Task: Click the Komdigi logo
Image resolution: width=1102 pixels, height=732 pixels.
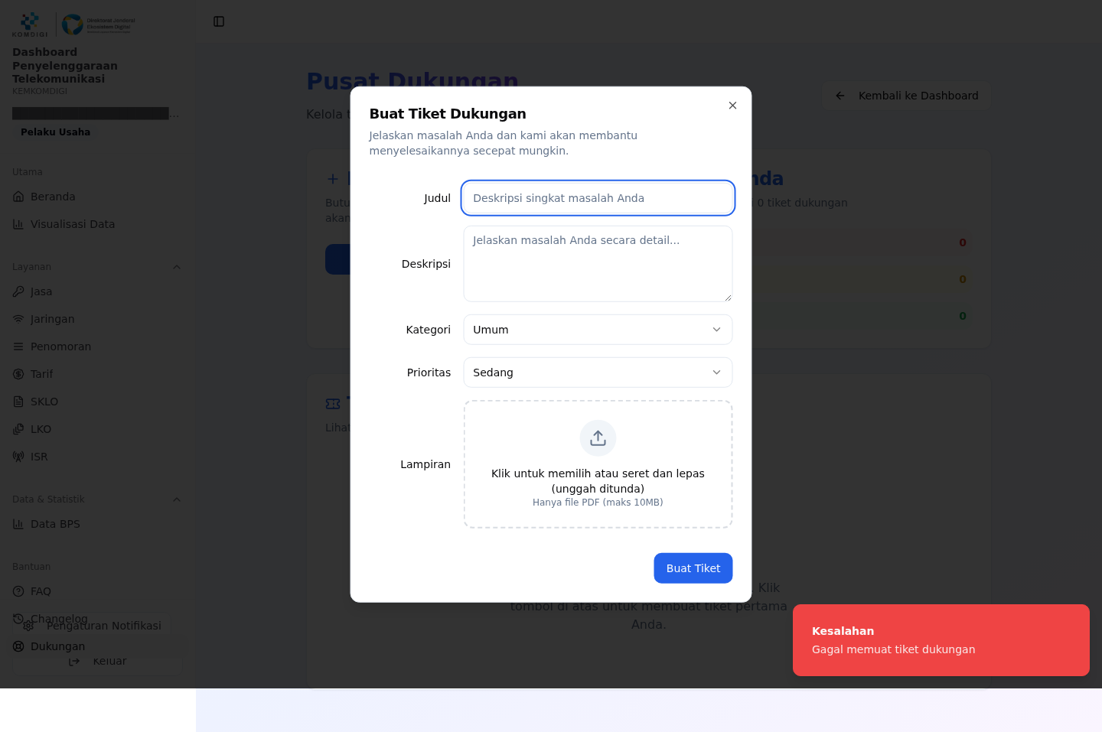Action: click(x=30, y=24)
